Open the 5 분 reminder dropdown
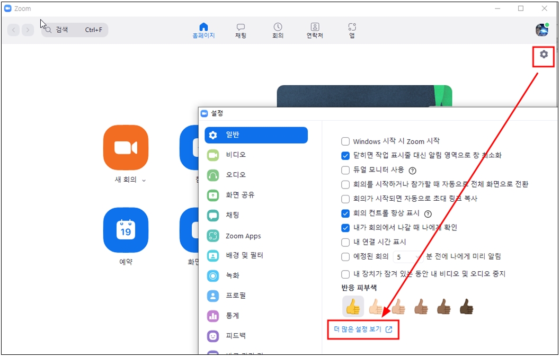The height and width of the screenshot is (357, 560). tap(408, 257)
